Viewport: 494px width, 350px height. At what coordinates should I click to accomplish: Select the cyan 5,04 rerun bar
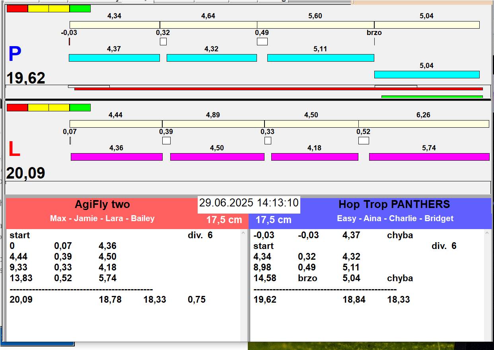[427, 74]
